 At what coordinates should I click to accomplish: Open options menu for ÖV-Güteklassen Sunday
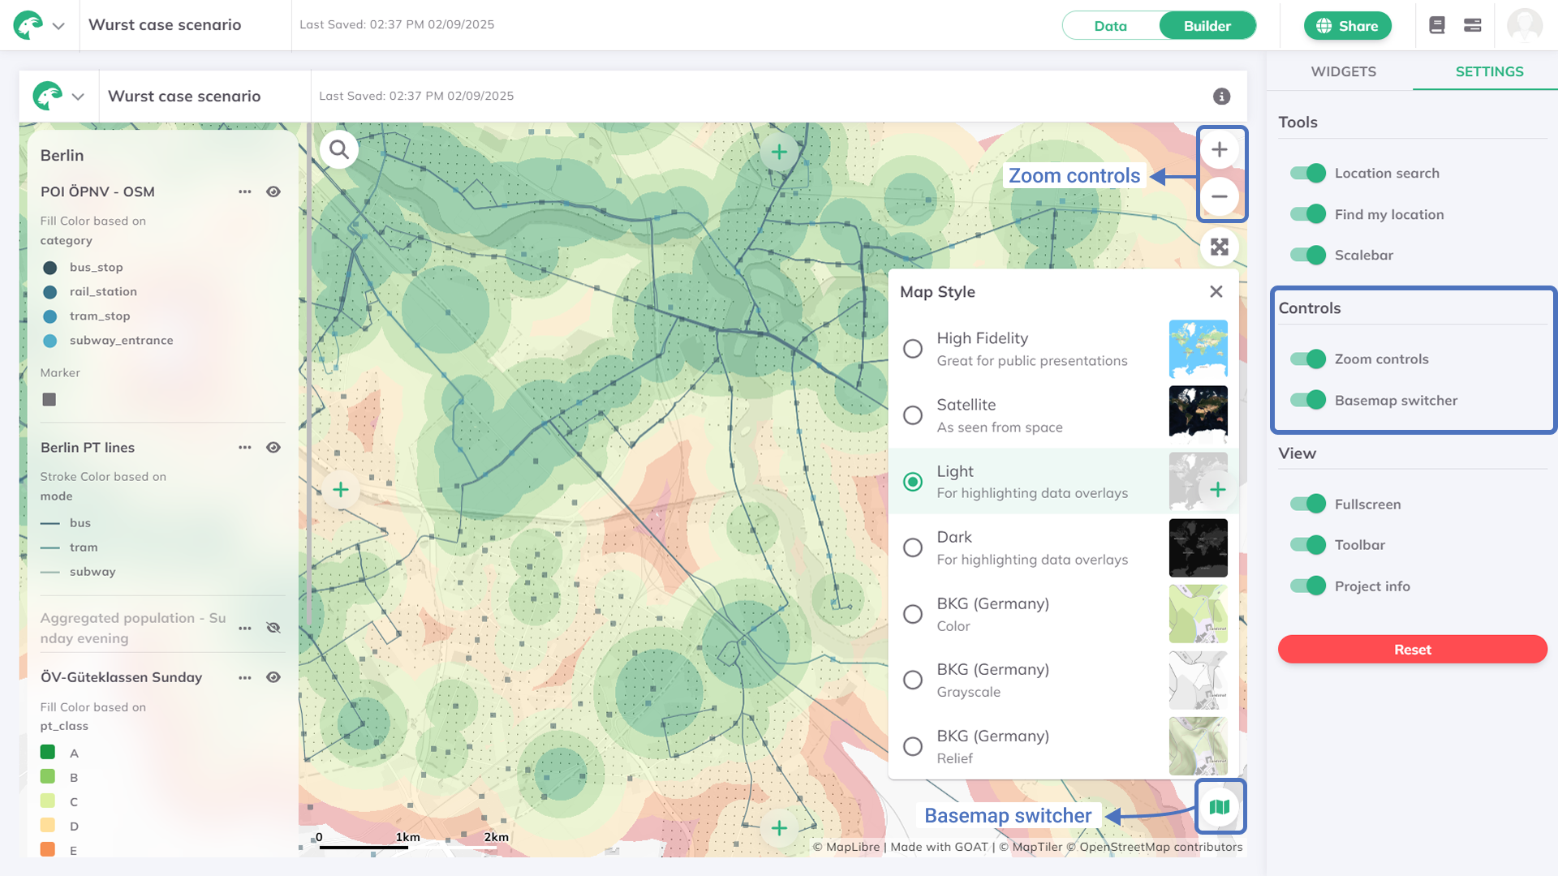[x=244, y=677]
